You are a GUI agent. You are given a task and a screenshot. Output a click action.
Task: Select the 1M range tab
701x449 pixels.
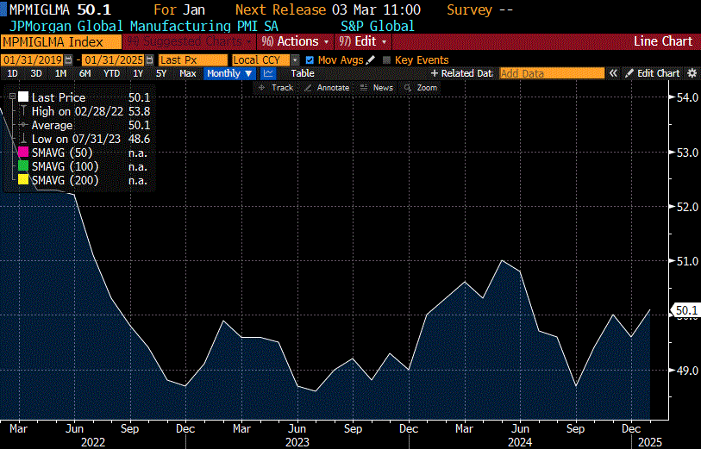tap(60, 74)
